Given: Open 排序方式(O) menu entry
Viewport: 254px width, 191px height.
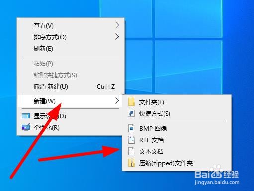Looking at the screenshot, I should [x=71, y=37].
